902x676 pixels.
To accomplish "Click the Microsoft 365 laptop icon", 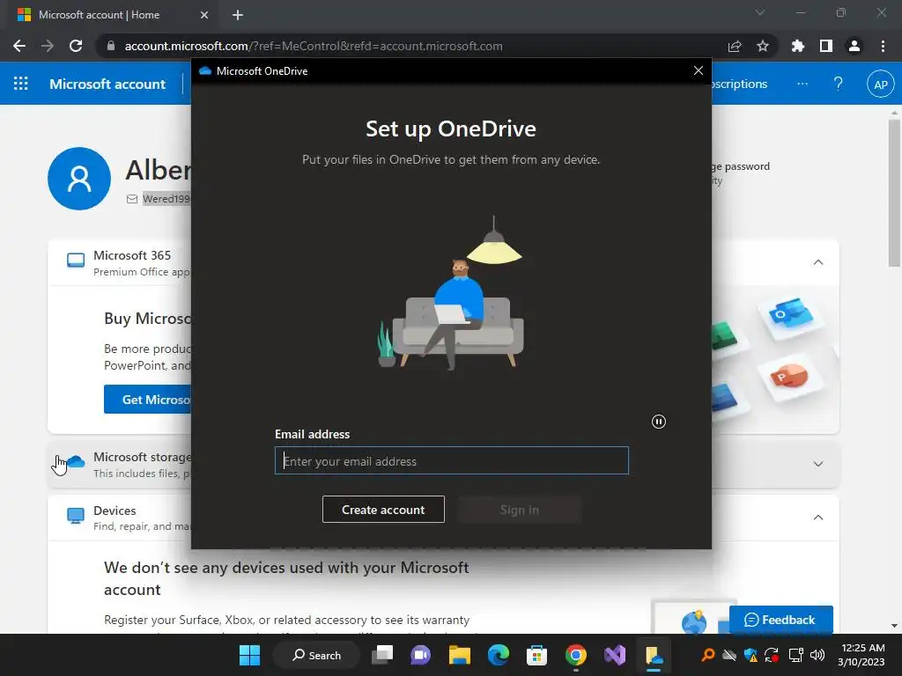I will pyautogui.click(x=76, y=261).
